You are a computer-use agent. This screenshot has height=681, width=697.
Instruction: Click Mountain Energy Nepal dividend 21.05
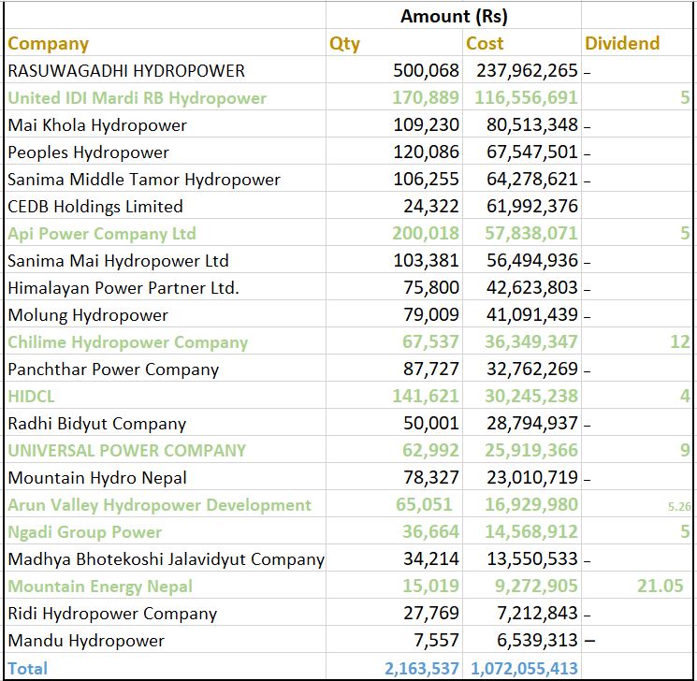coord(660,587)
